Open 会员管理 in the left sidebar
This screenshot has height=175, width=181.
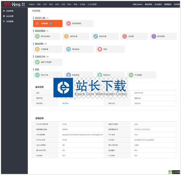9,21
